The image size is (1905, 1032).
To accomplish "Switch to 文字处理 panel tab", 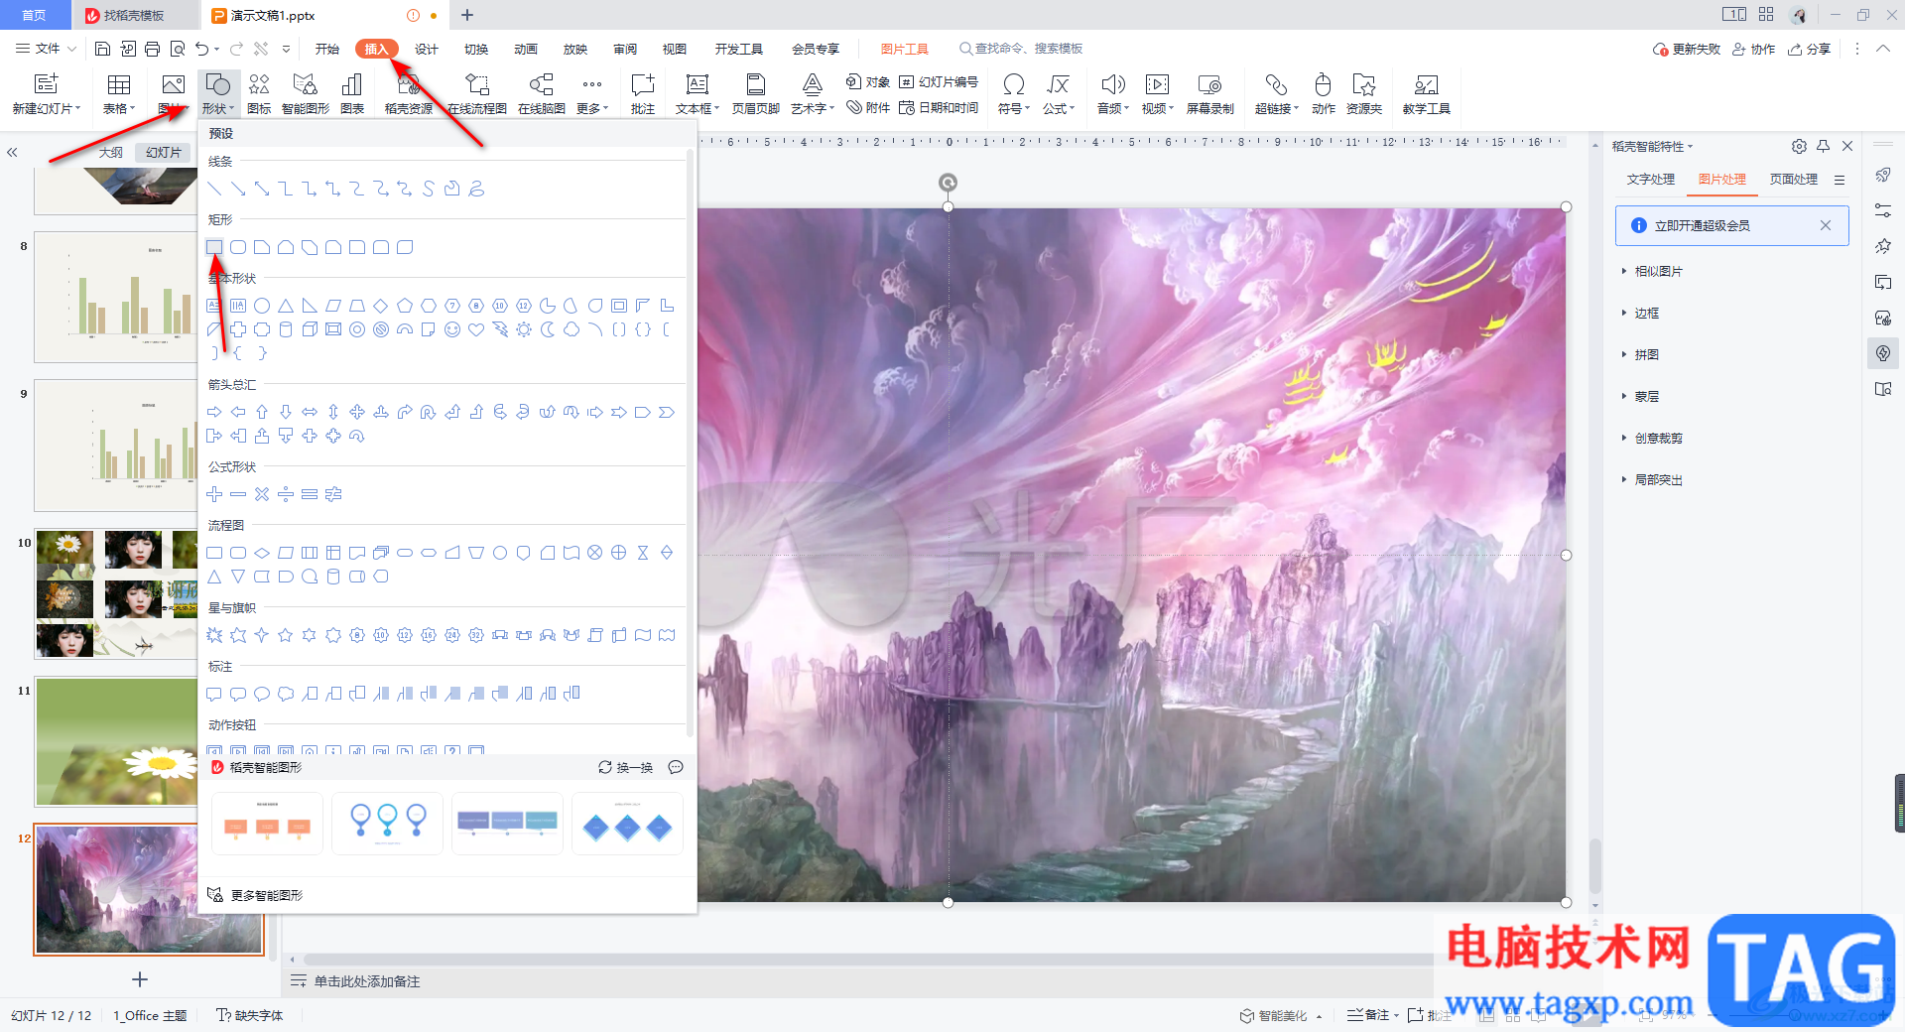I will (x=1651, y=180).
